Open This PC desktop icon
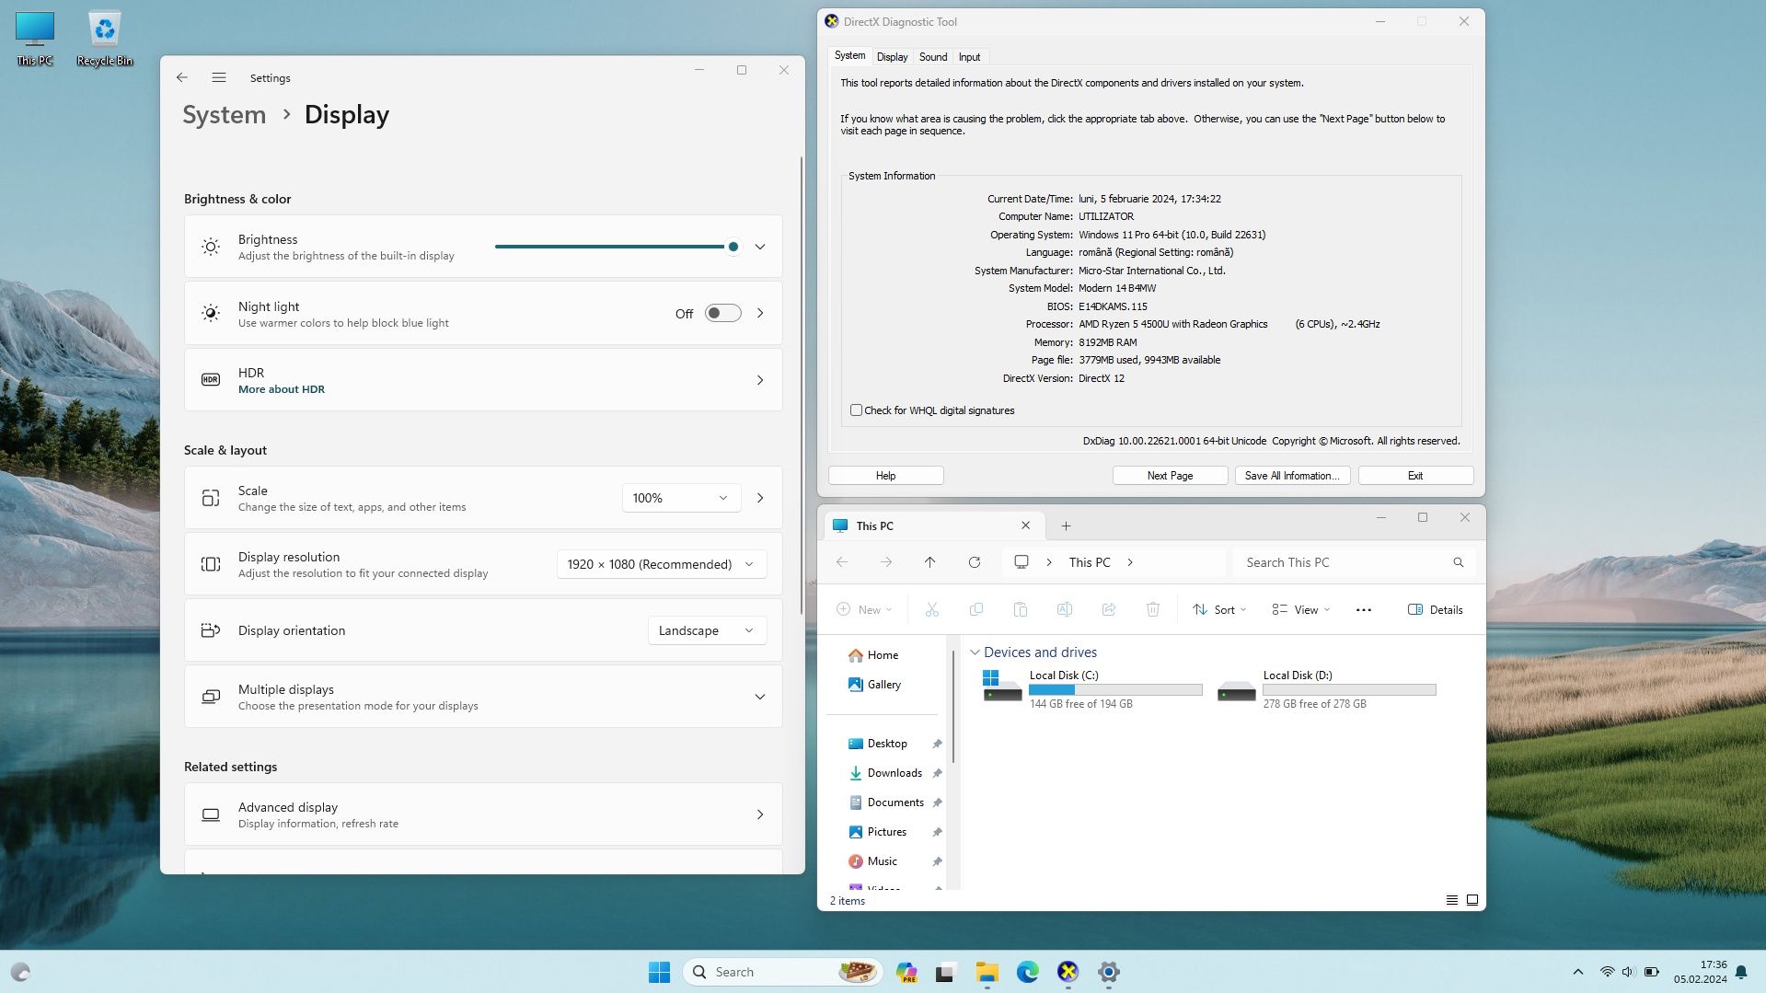Viewport: 1766px width, 993px height. pyautogui.click(x=35, y=38)
